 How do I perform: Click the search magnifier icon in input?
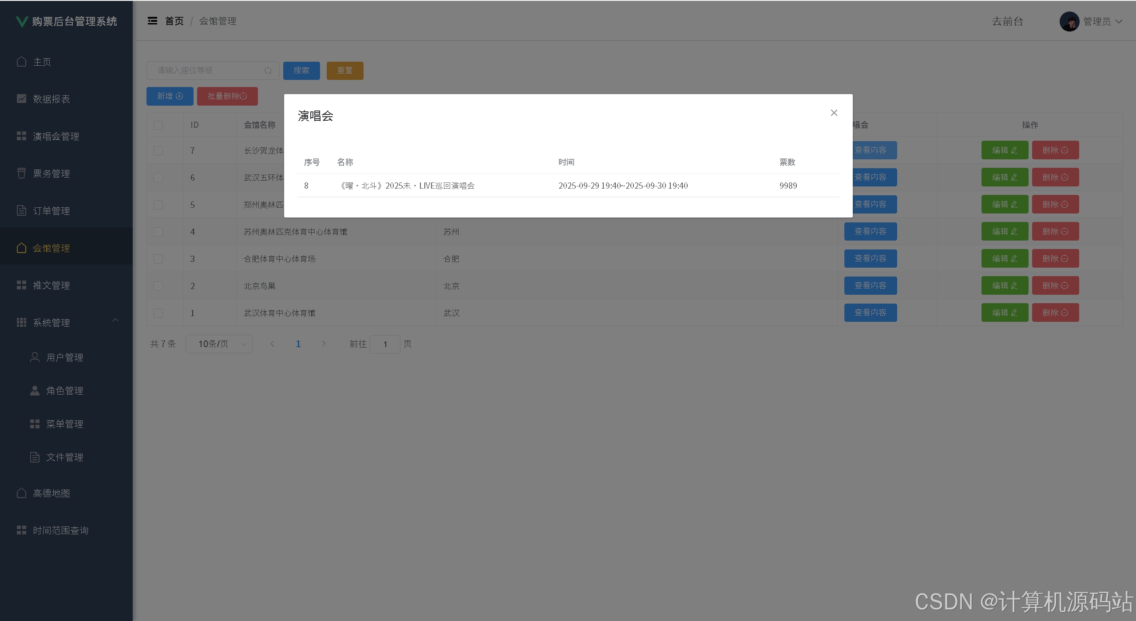(x=268, y=71)
